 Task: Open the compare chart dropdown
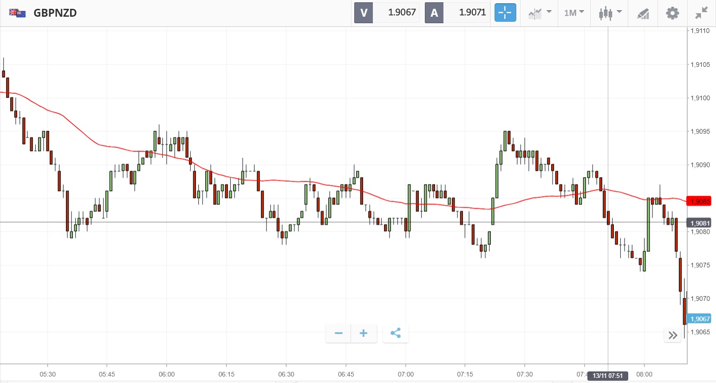coord(540,13)
